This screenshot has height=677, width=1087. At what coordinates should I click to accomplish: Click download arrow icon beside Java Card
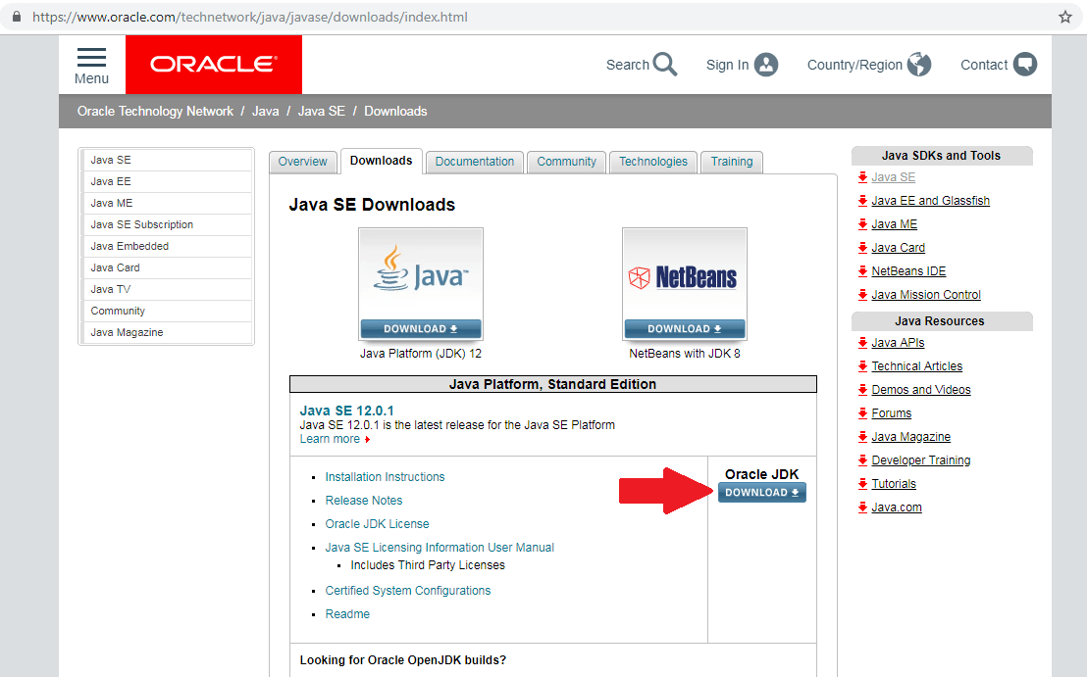pyautogui.click(x=862, y=248)
